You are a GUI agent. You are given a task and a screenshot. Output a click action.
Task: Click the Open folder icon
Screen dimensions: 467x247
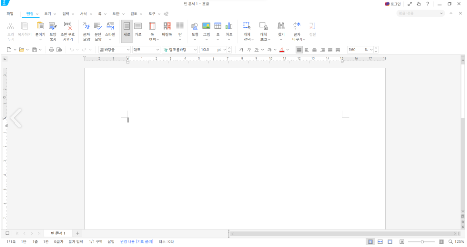click(x=21, y=50)
